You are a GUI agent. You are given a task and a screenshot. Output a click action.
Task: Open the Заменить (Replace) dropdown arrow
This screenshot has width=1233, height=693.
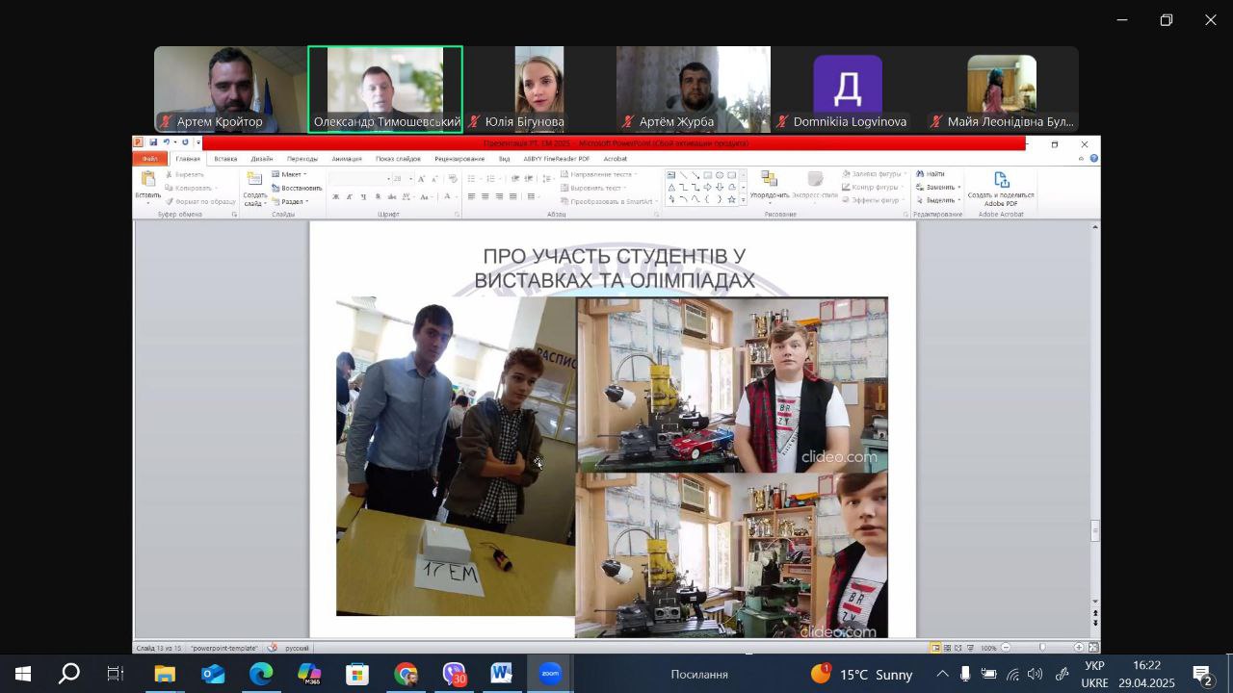[958, 188]
